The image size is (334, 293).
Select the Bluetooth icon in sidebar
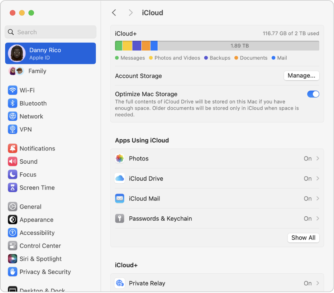click(x=13, y=103)
